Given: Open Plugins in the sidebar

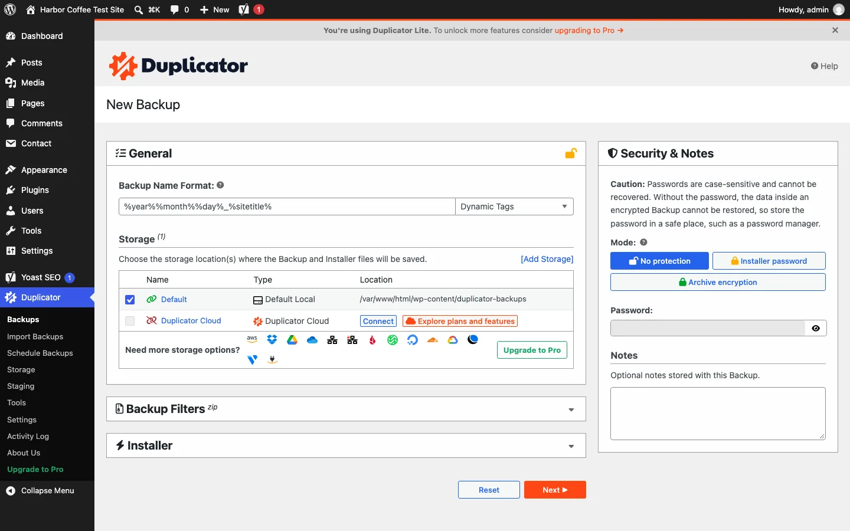Looking at the screenshot, I should (x=47, y=190).
